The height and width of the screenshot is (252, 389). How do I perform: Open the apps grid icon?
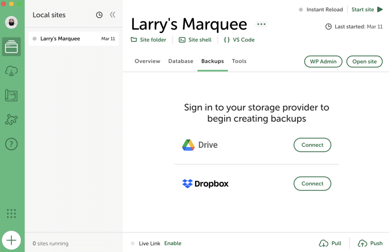11,214
